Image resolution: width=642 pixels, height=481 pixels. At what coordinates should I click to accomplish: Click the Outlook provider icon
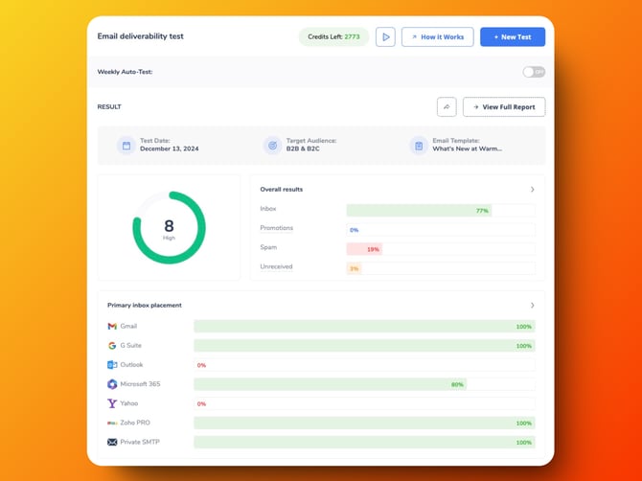112,365
